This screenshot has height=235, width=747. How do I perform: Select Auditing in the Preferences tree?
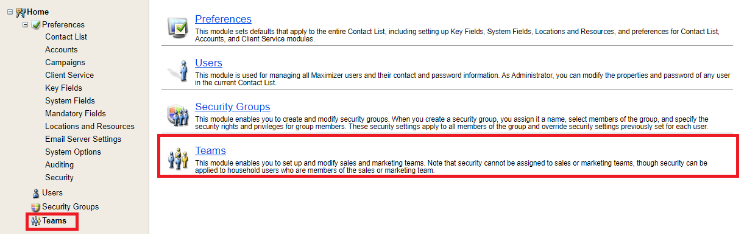click(x=59, y=164)
